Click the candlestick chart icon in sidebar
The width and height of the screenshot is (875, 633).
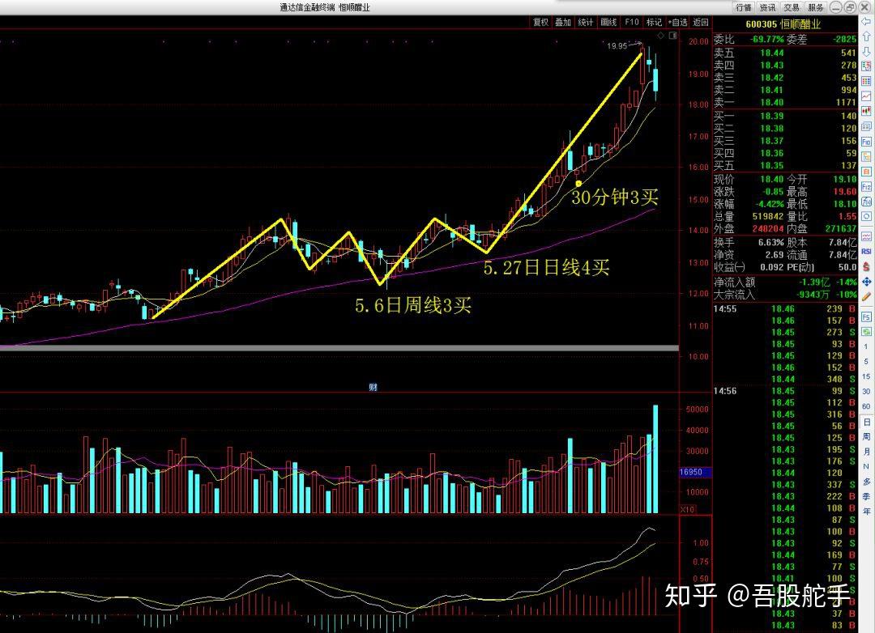click(866, 112)
